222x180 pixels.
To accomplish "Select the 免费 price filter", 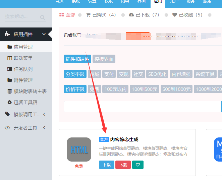I will click(95, 89).
